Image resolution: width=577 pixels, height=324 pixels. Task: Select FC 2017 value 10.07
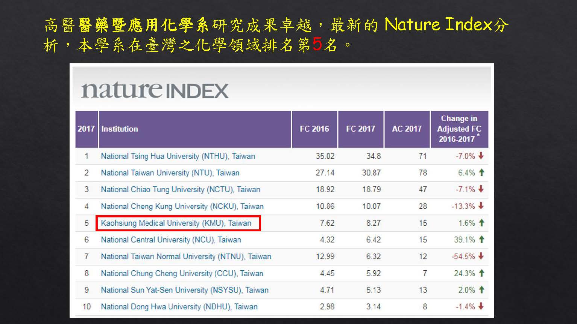(x=371, y=206)
